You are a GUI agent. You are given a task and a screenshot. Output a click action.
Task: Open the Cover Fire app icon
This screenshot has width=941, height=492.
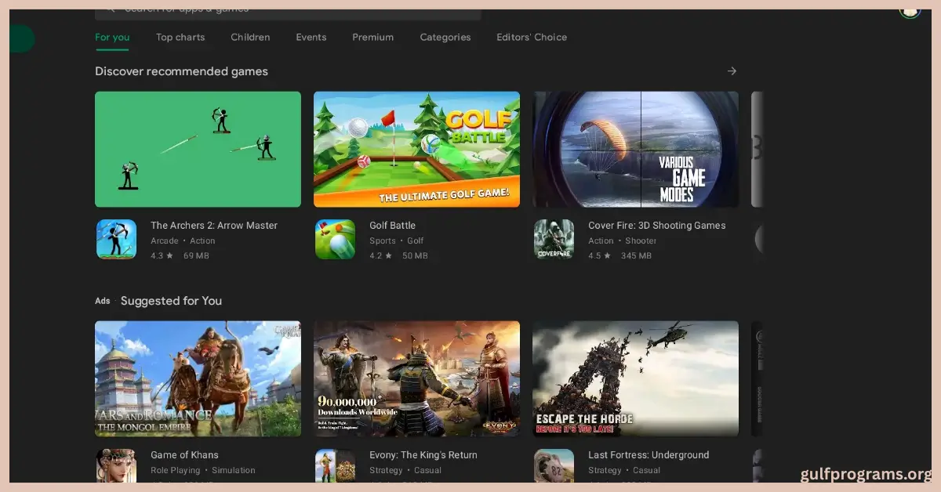pos(554,239)
